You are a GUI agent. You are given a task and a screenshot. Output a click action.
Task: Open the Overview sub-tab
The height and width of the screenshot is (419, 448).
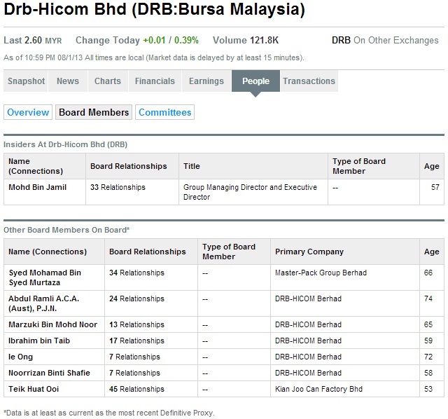[28, 112]
